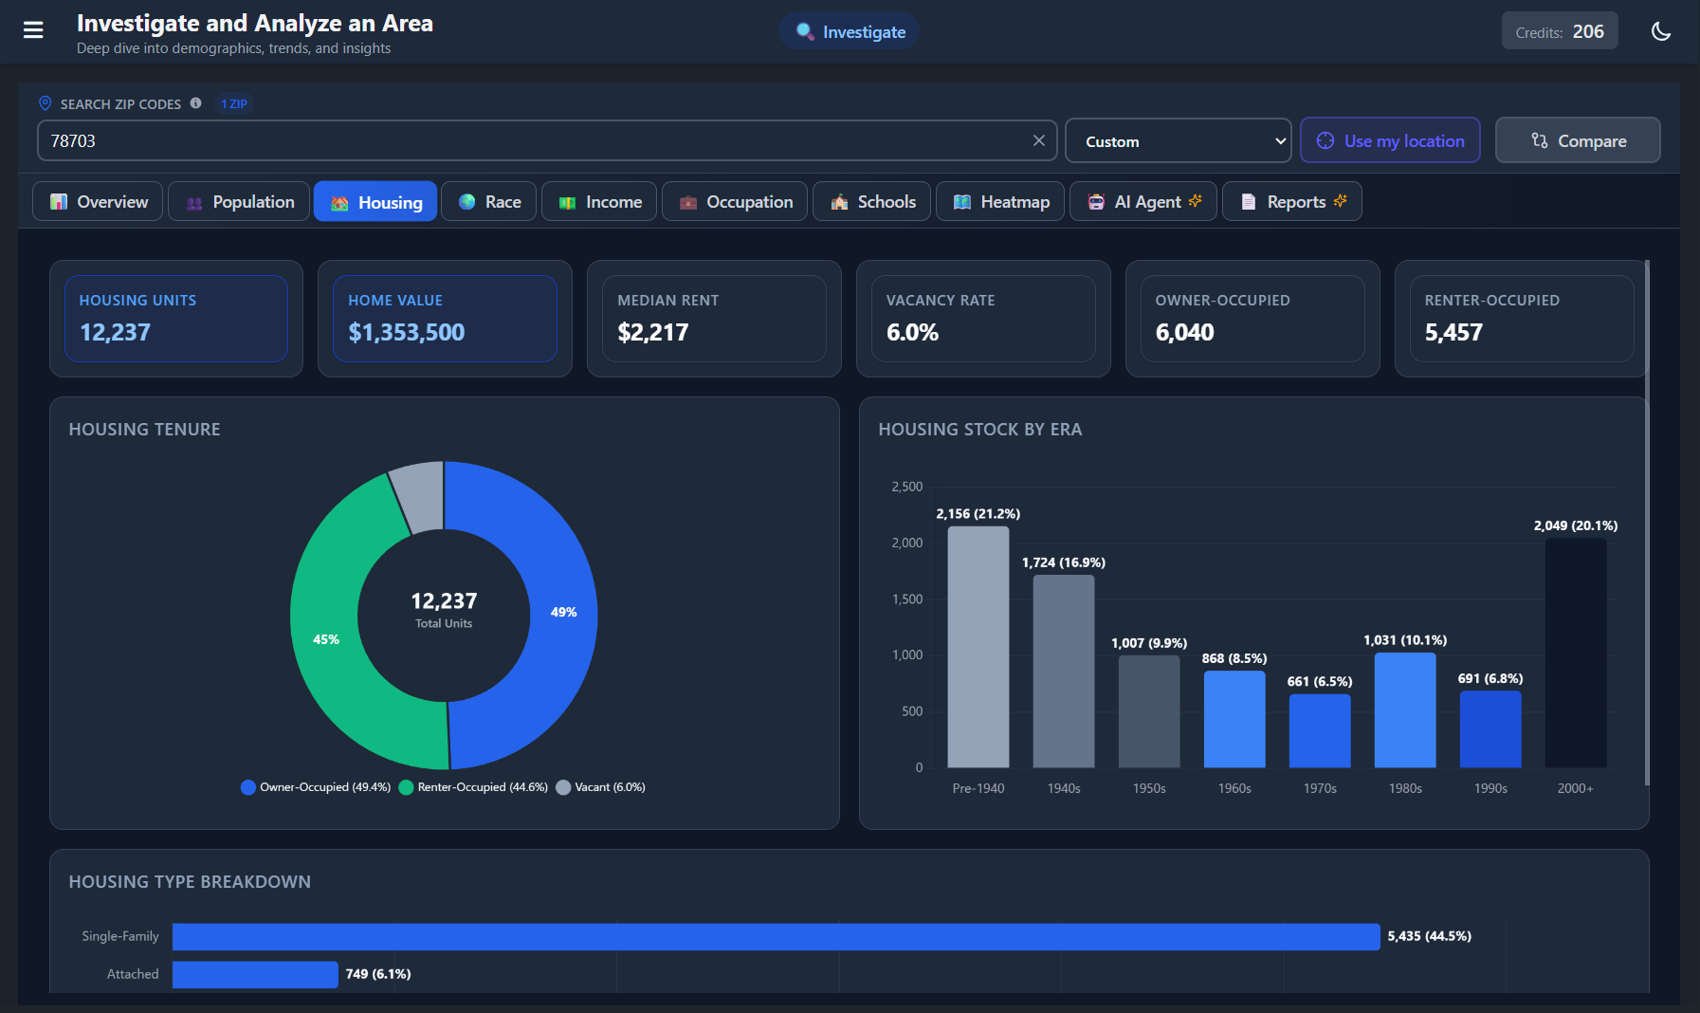Image resolution: width=1700 pixels, height=1013 pixels.
Task: Select the Race tab
Action: click(488, 202)
